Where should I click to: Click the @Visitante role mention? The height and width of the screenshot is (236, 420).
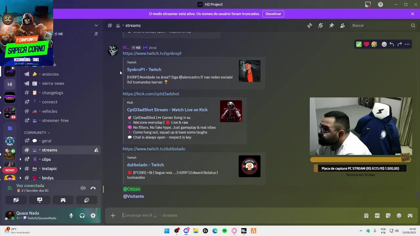134,196
